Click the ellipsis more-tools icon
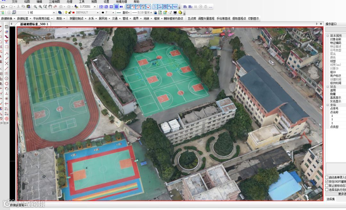346x210 pixels. [x=210, y=7]
